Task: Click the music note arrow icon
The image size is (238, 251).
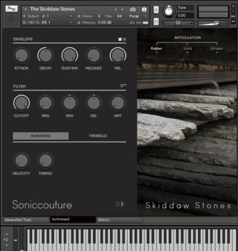Action: click(x=120, y=204)
